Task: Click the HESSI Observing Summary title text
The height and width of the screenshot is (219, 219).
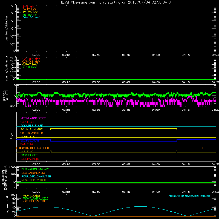Action: tap(116, 2)
